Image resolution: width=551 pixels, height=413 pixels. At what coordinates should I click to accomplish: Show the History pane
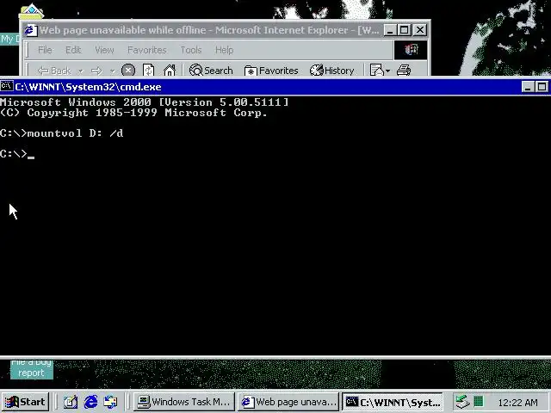click(x=331, y=71)
